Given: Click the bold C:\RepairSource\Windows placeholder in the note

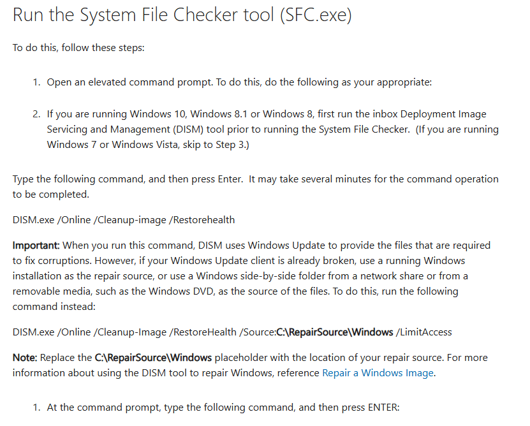Looking at the screenshot, I should [153, 358].
